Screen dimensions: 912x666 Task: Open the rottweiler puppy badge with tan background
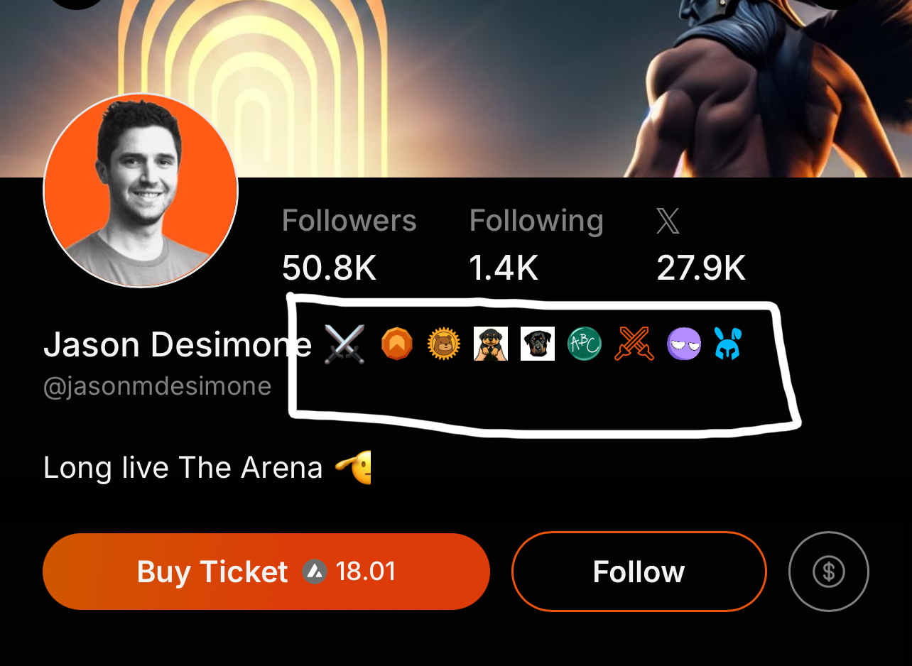[x=491, y=344]
